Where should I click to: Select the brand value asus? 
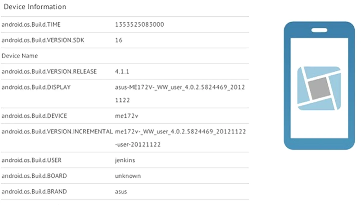click(121, 191)
